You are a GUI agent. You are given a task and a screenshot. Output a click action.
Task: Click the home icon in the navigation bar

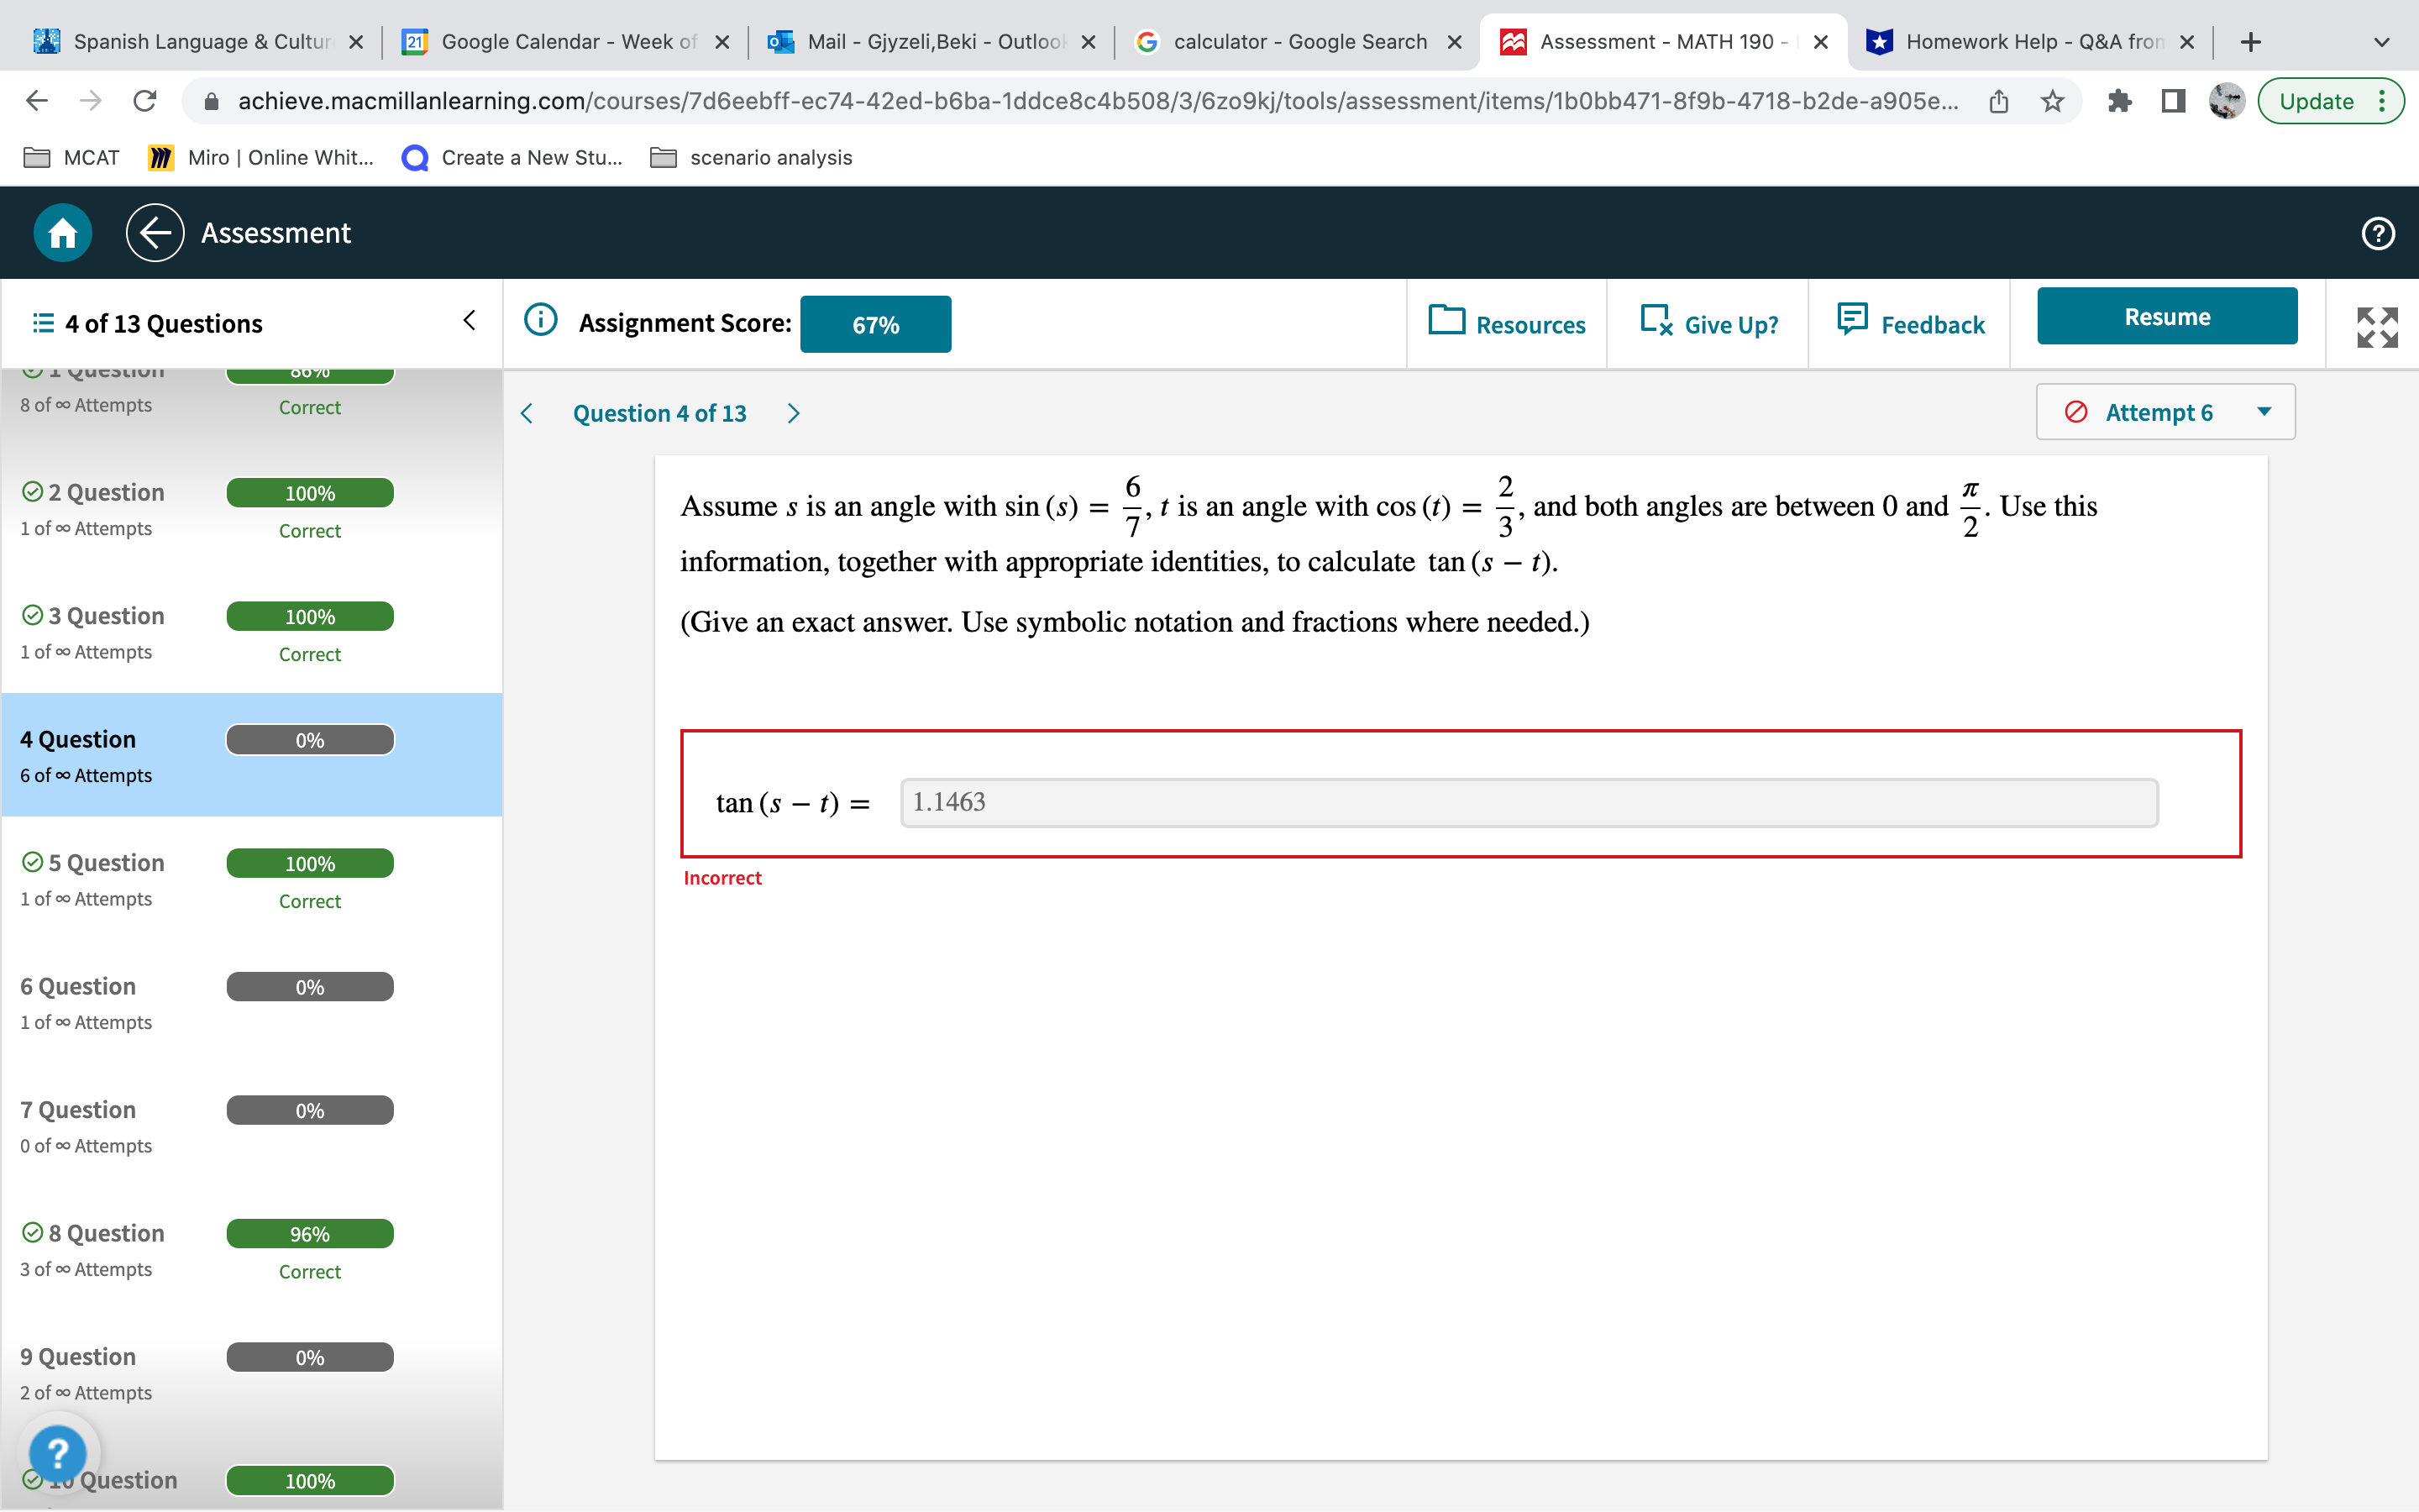click(x=61, y=232)
